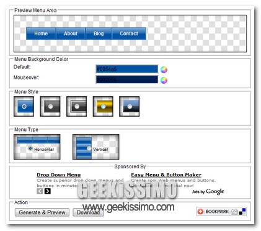The height and width of the screenshot is (231, 261).
Task: Click Home in the preview menu
Action: 41,34
